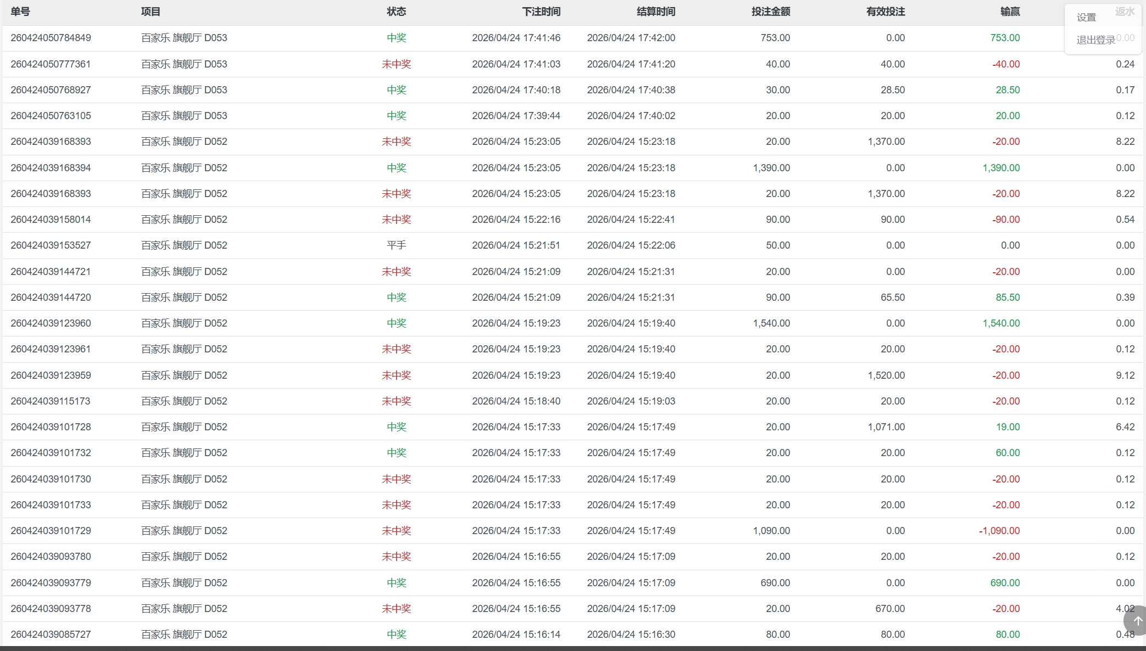Screen dimensions: 1146x651
Task: Click the 9.12 rebate value
Action: pyautogui.click(x=1125, y=375)
